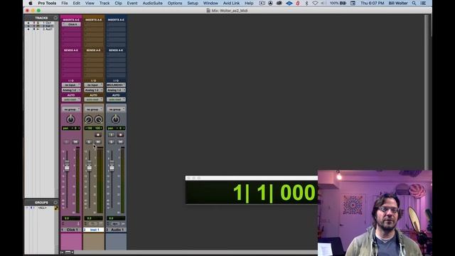Mute the Audio 1 track
This screenshot has height=256, width=455.
(x=120, y=142)
